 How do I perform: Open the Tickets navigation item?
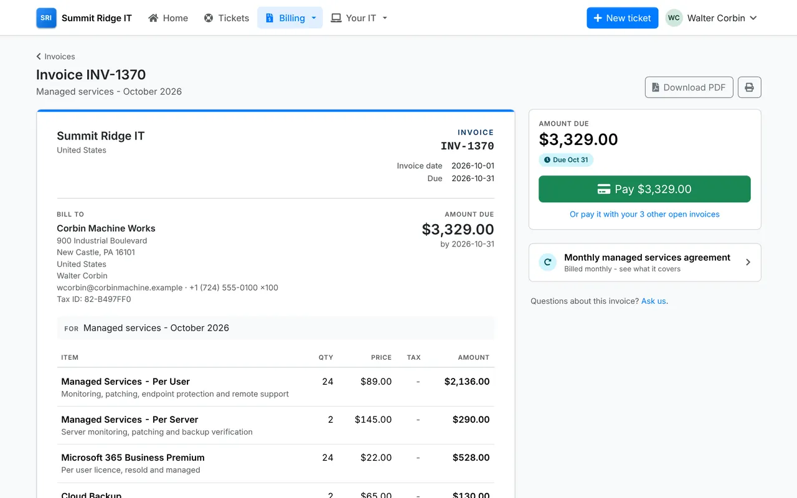click(x=227, y=18)
